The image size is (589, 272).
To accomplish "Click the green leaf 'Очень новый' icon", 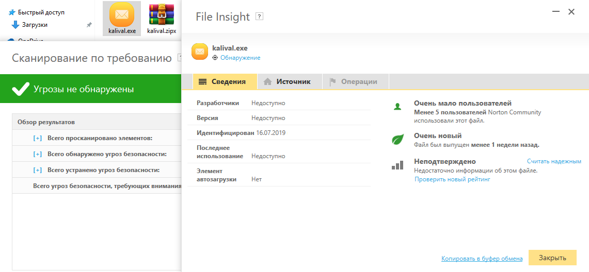I will click(x=397, y=140).
